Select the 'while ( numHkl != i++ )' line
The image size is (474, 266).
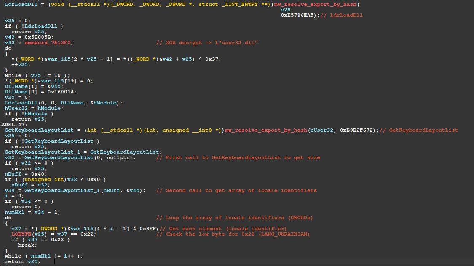44,256
